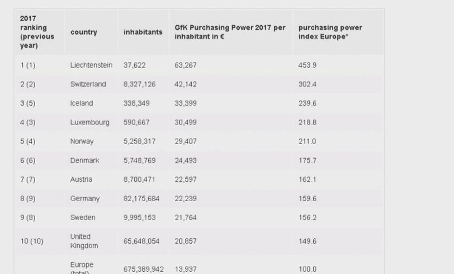The height and width of the screenshot is (274, 454).
Task: Click Germany's inhabitants value 82,175,684
Action: (x=141, y=198)
